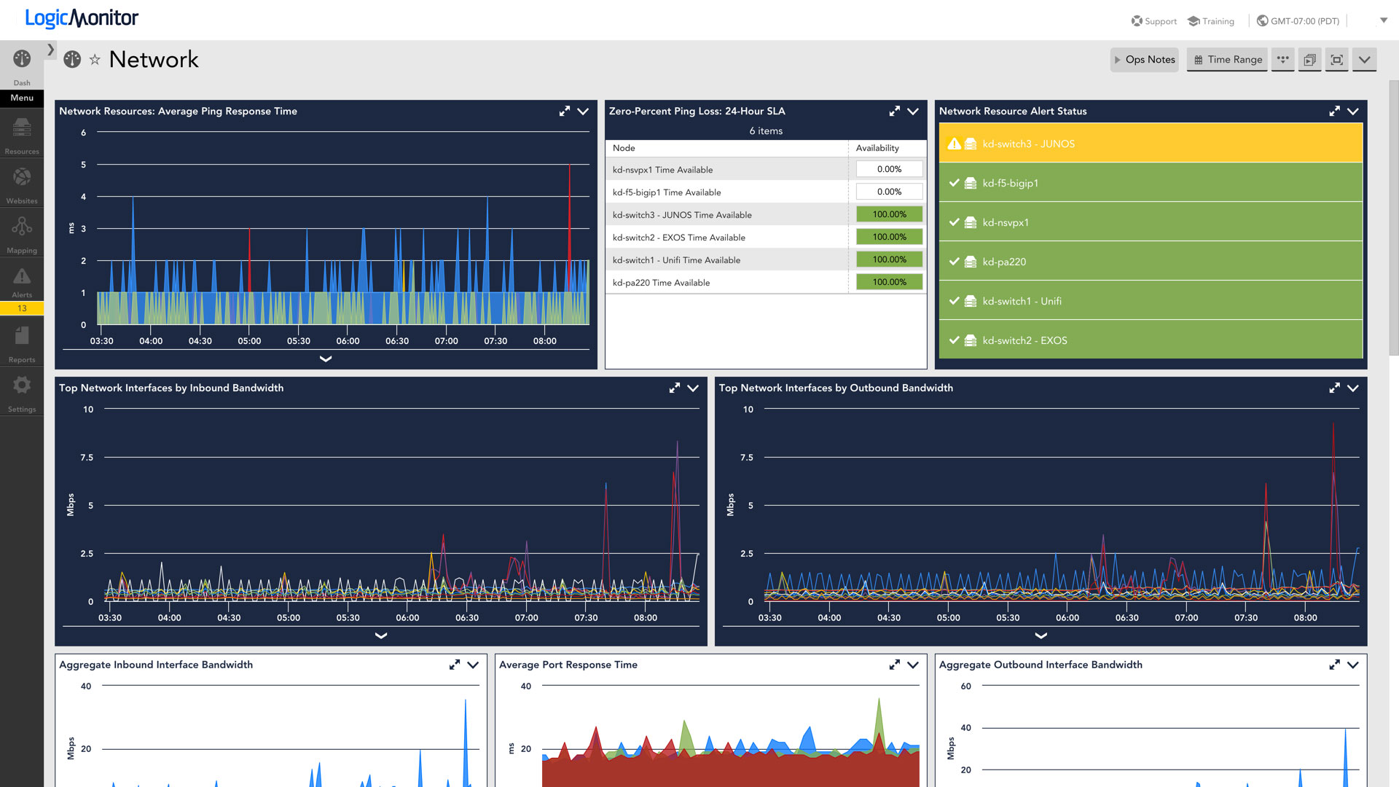Click kd-switch3 - JUNOS Time Available row

click(x=766, y=214)
